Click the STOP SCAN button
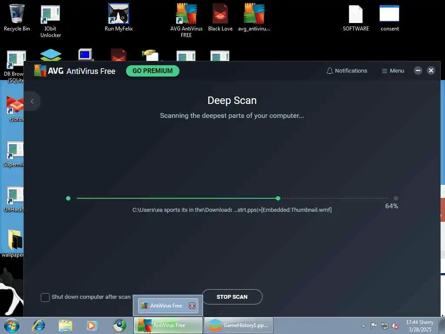The height and width of the screenshot is (334, 445). coord(232,297)
